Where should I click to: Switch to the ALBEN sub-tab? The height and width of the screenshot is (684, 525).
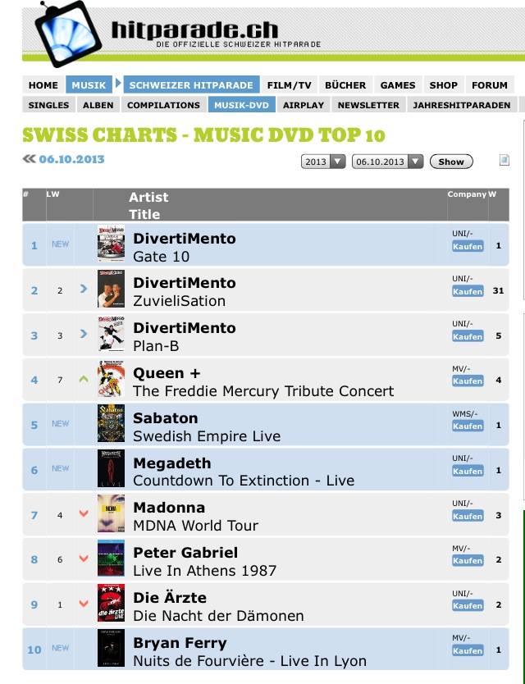pyautogui.click(x=98, y=105)
